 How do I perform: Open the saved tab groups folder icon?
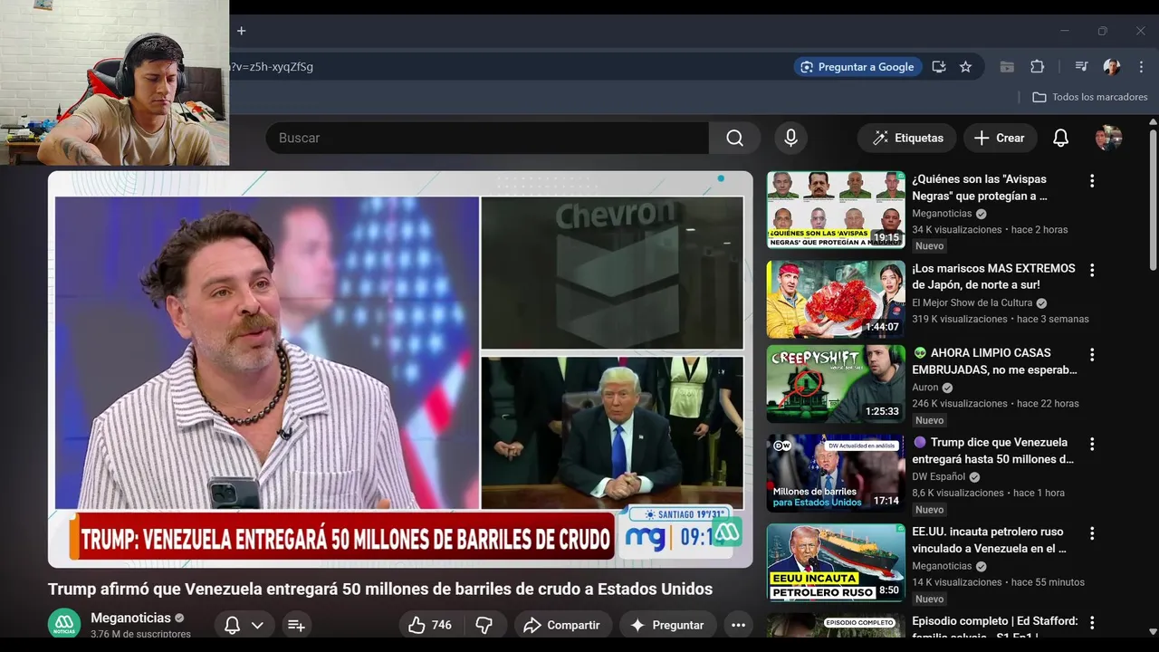1007,67
